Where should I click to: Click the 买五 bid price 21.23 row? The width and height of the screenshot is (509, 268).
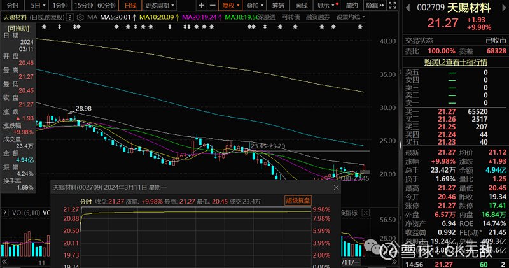coord(456,142)
